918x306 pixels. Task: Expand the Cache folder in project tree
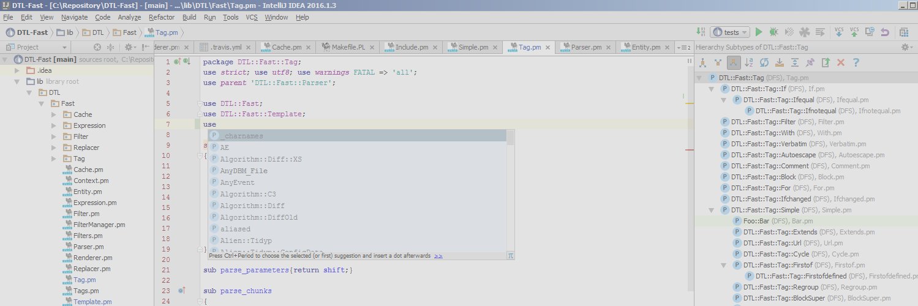click(x=54, y=114)
